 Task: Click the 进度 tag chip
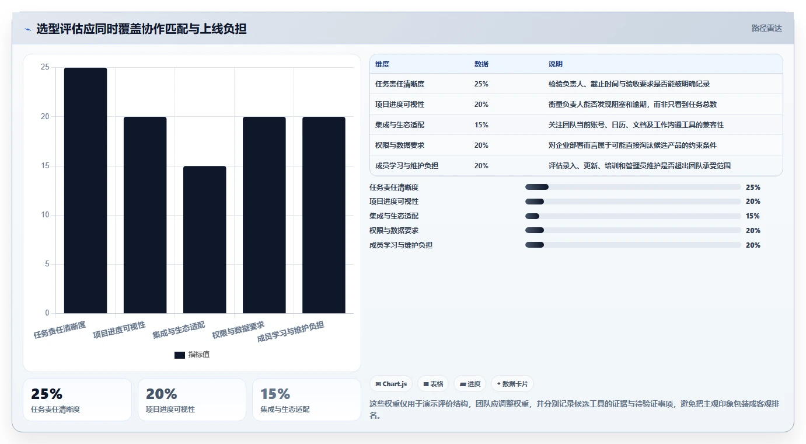[x=470, y=384]
